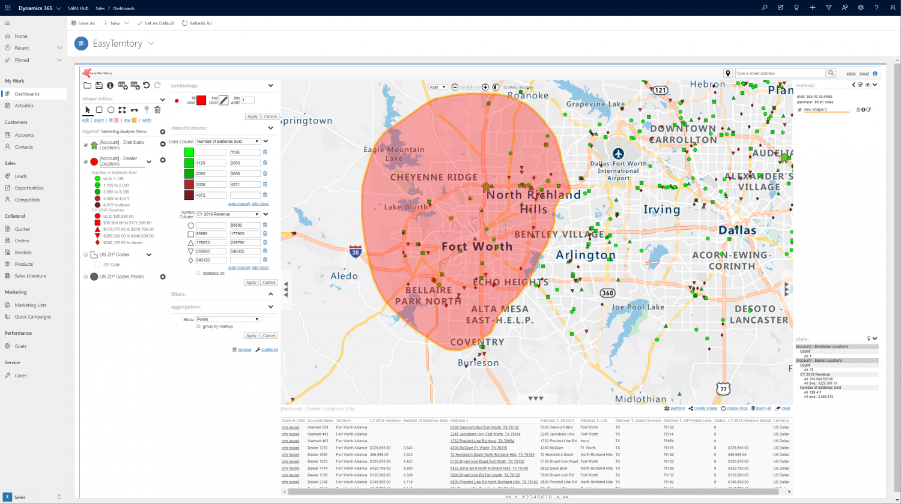Viewport: 901px width, 504px height.
Task: Click the delete trash icon for new shape 0
Action: (x=858, y=109)
